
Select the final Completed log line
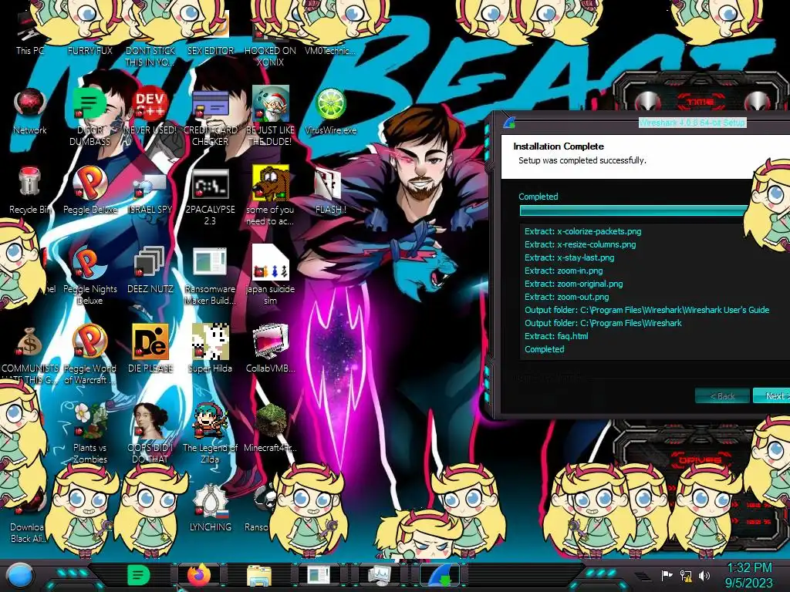point(544,349)
